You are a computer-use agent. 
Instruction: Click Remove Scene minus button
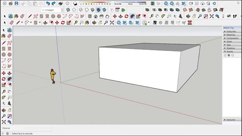[x=233, y=55]
